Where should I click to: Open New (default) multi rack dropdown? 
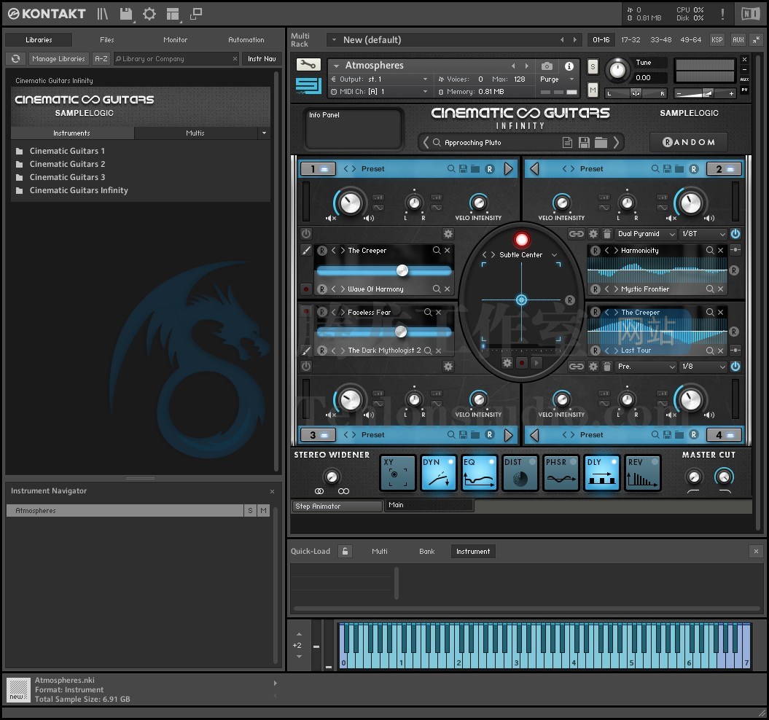coord(334,40)
